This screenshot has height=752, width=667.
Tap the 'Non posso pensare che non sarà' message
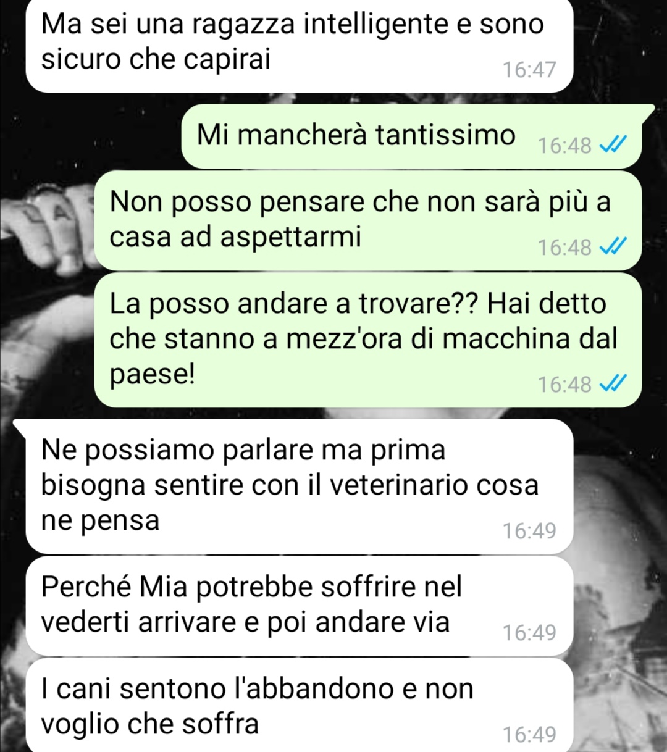[368, 221]
